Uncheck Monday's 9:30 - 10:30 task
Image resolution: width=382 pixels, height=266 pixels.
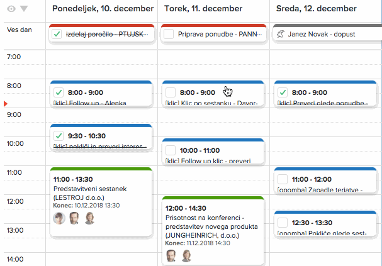(59, 135)
